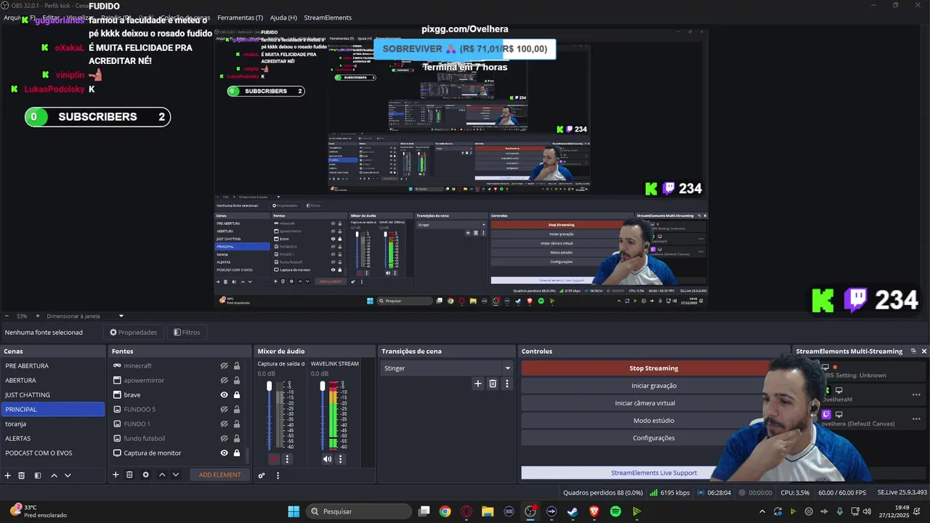Enable Modo estúdio

(x=653, y=421)
